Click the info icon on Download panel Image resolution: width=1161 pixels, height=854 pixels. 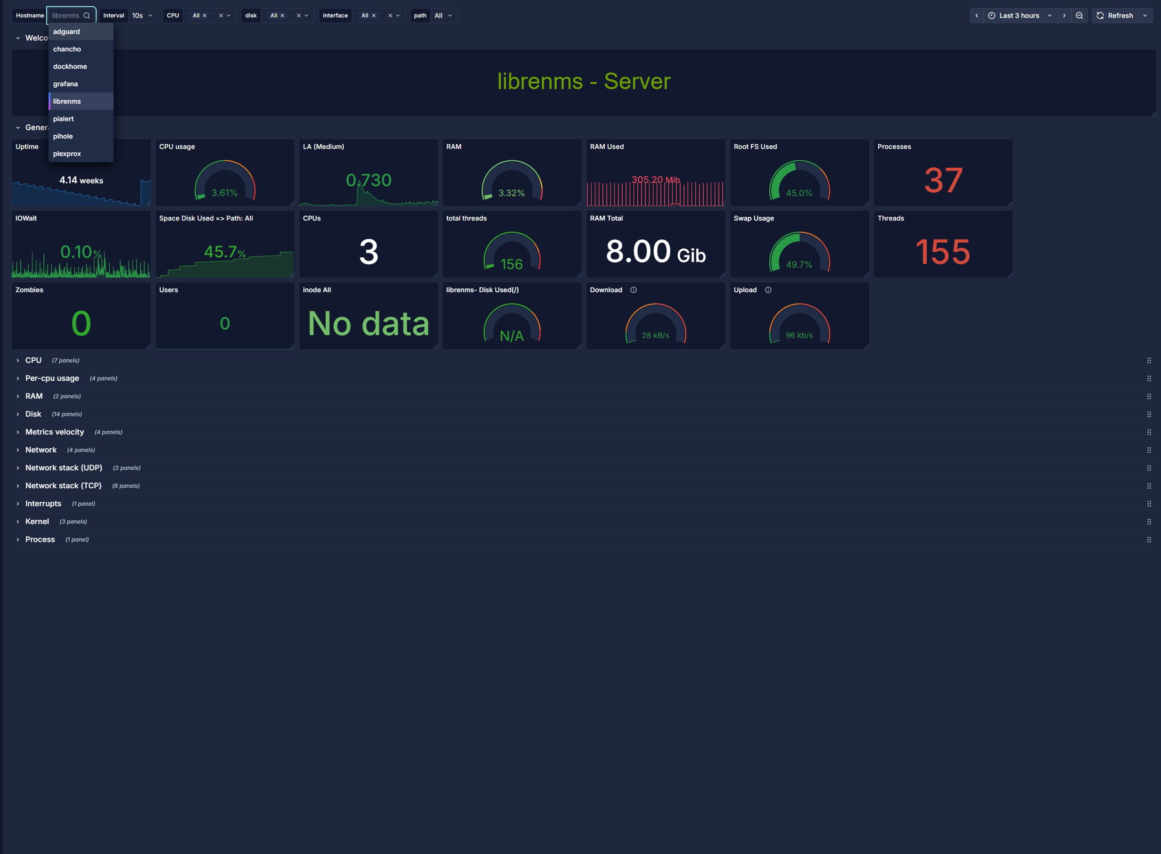click(633, 290)
